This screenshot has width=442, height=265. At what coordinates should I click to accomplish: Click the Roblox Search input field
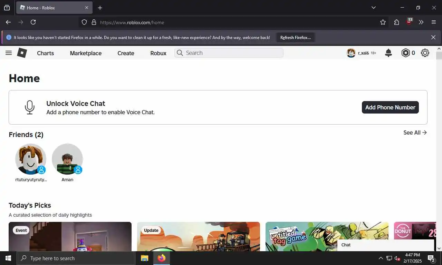[x=229, y=53]
